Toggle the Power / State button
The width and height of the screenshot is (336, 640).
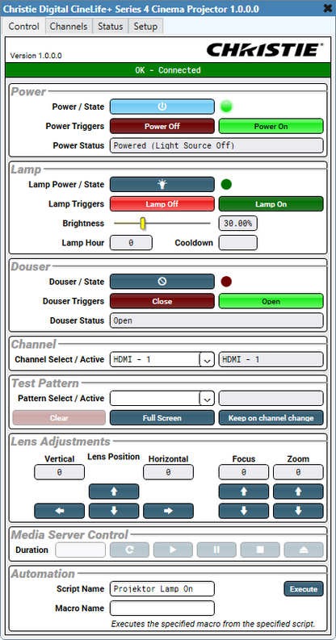(162, 107)
